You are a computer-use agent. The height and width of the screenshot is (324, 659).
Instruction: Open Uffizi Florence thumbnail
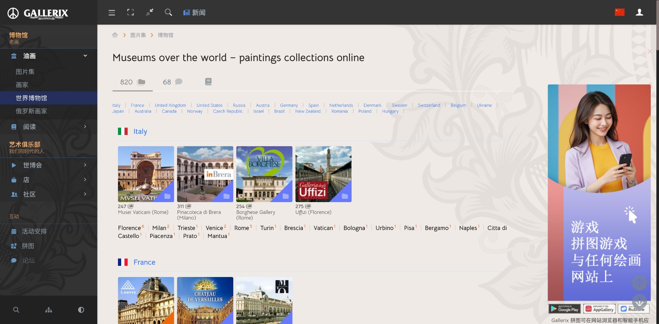point(323,174)
